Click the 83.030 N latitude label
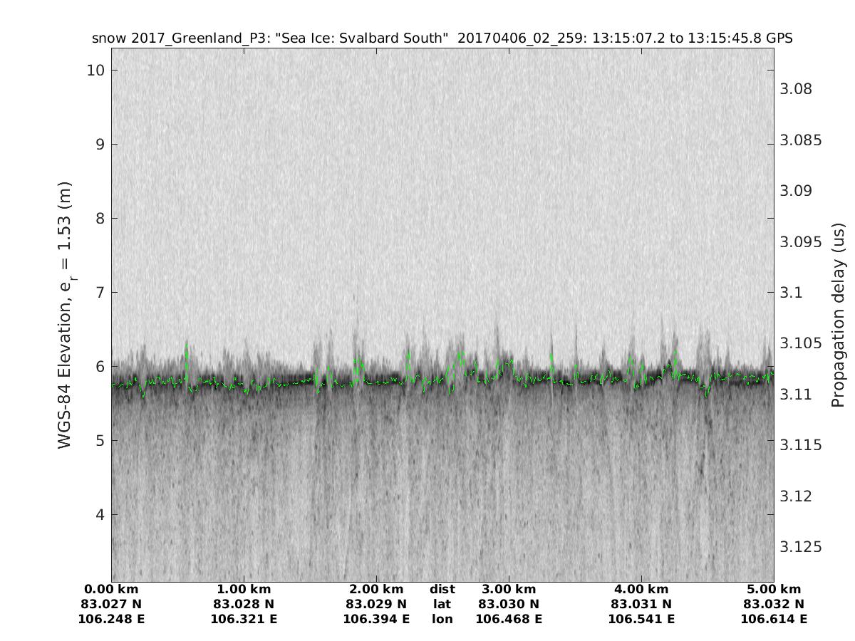The width and height of the screenshot is (855, 641). [509, 605]
